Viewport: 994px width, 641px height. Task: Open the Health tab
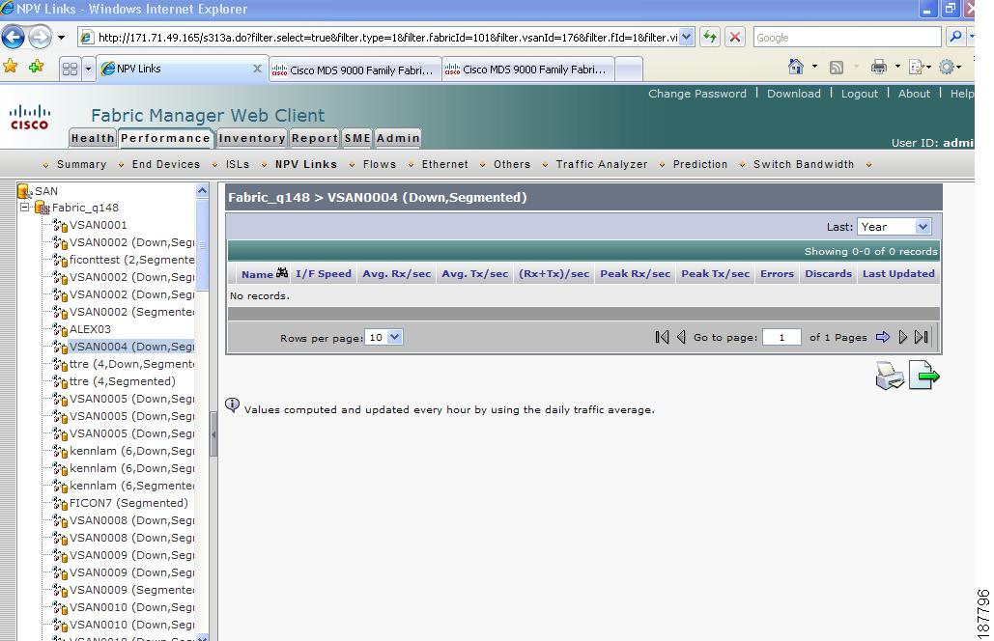click(x=93, y=138)
